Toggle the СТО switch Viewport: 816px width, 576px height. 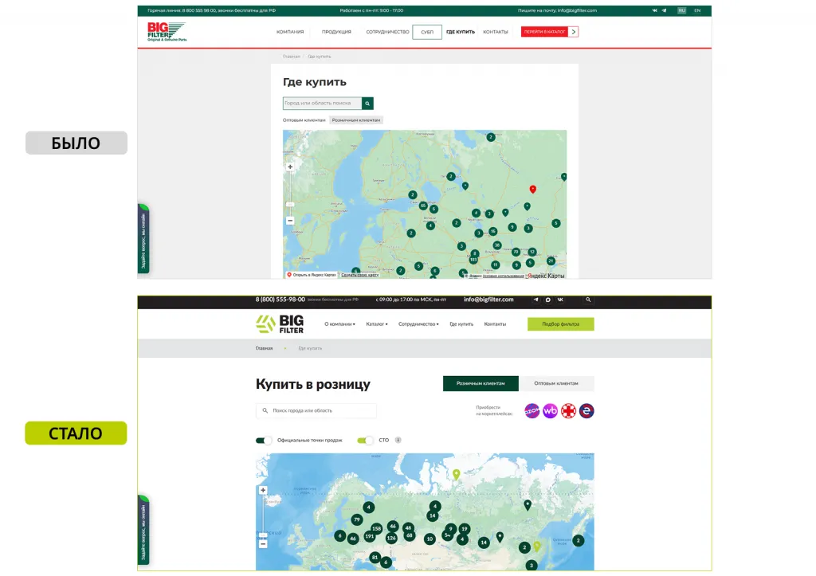coord(365,441)
